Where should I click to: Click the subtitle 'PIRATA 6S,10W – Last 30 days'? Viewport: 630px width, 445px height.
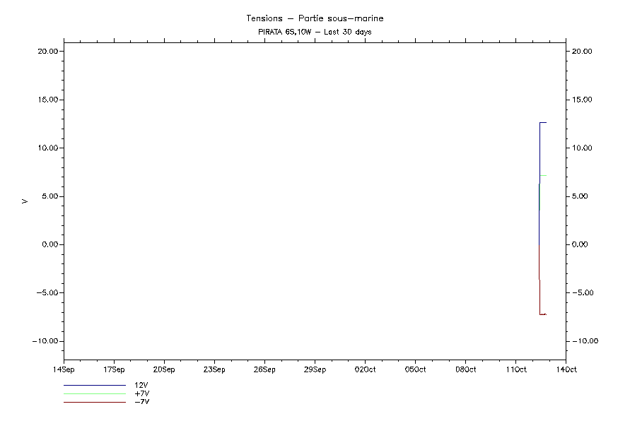315,32
